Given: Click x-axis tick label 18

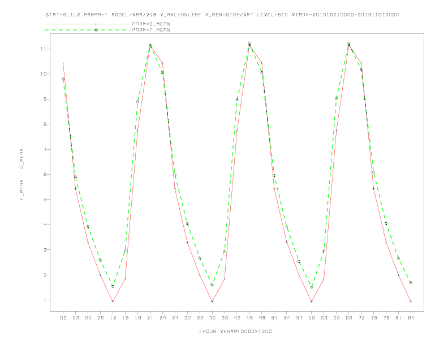Looking at the screenshot, I should [x=137, y=318].
